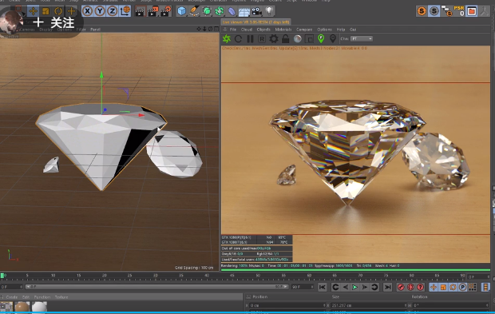Screen dimensions: 495x314
Task: Open Live Viewer Objects menu
Action: pyautogui.click(x=263, y=30)
